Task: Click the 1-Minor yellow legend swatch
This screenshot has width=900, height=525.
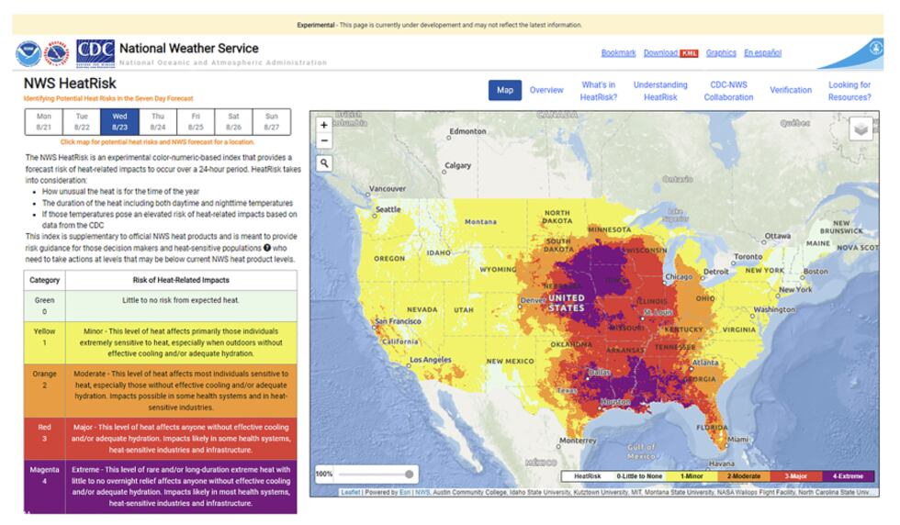Action: [692, 476]
